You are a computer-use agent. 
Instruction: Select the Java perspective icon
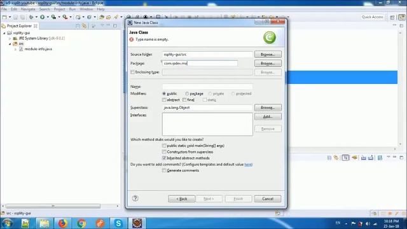402,17
